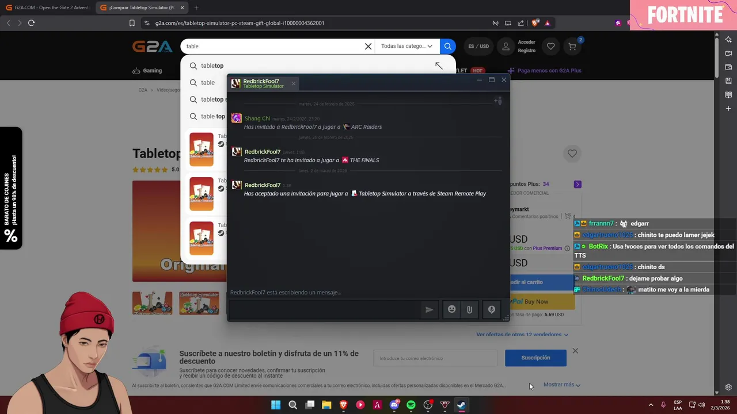Screen dimensions: 737x414
Task: Add a friend to the Steam chat
Action: click(498, 101)
